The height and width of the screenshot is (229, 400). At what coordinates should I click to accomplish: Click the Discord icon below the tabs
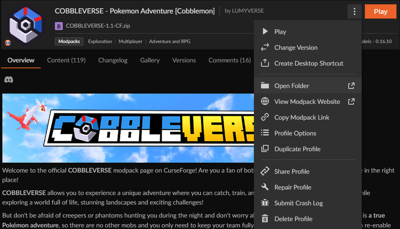(8, 80)
